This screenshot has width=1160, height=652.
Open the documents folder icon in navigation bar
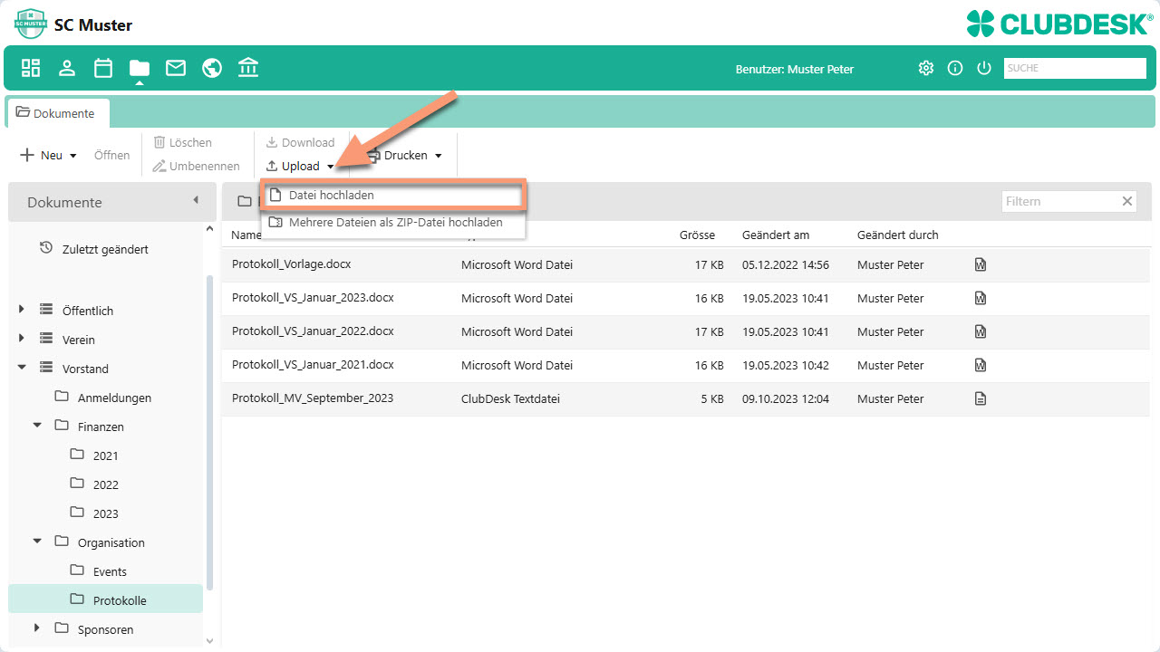pos(140,68)
